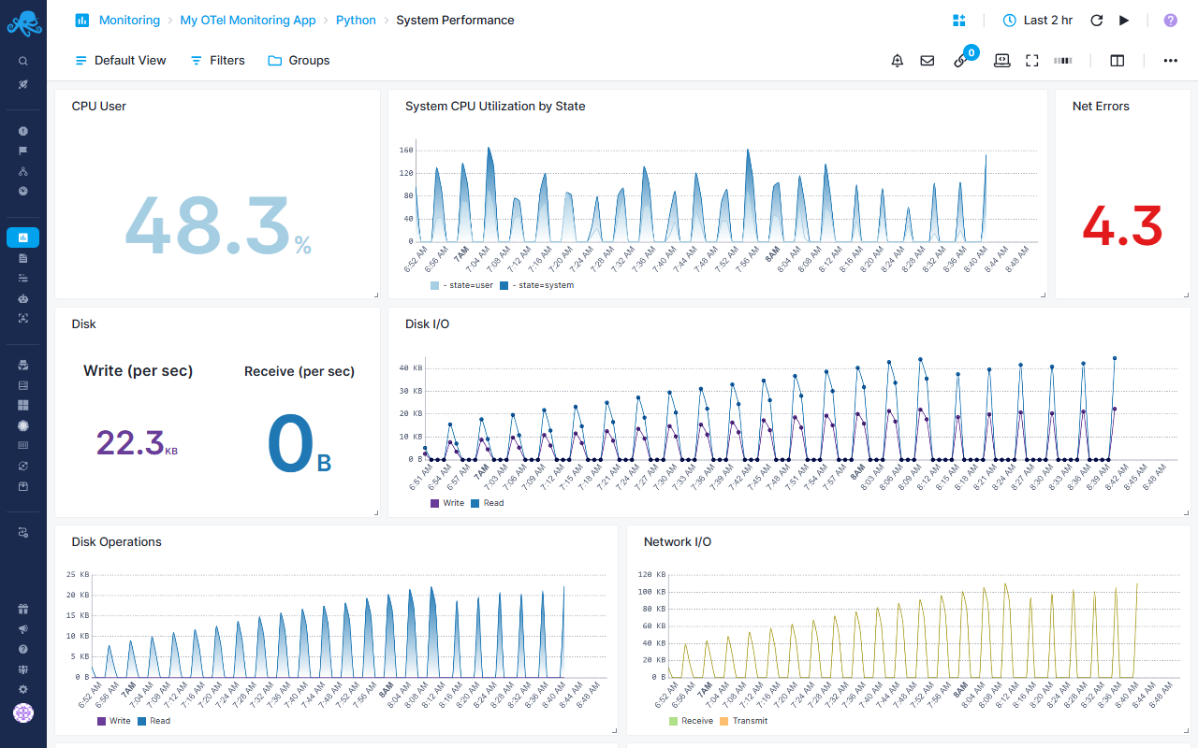Open the Groups dropdown

click(x=298, y=60)
